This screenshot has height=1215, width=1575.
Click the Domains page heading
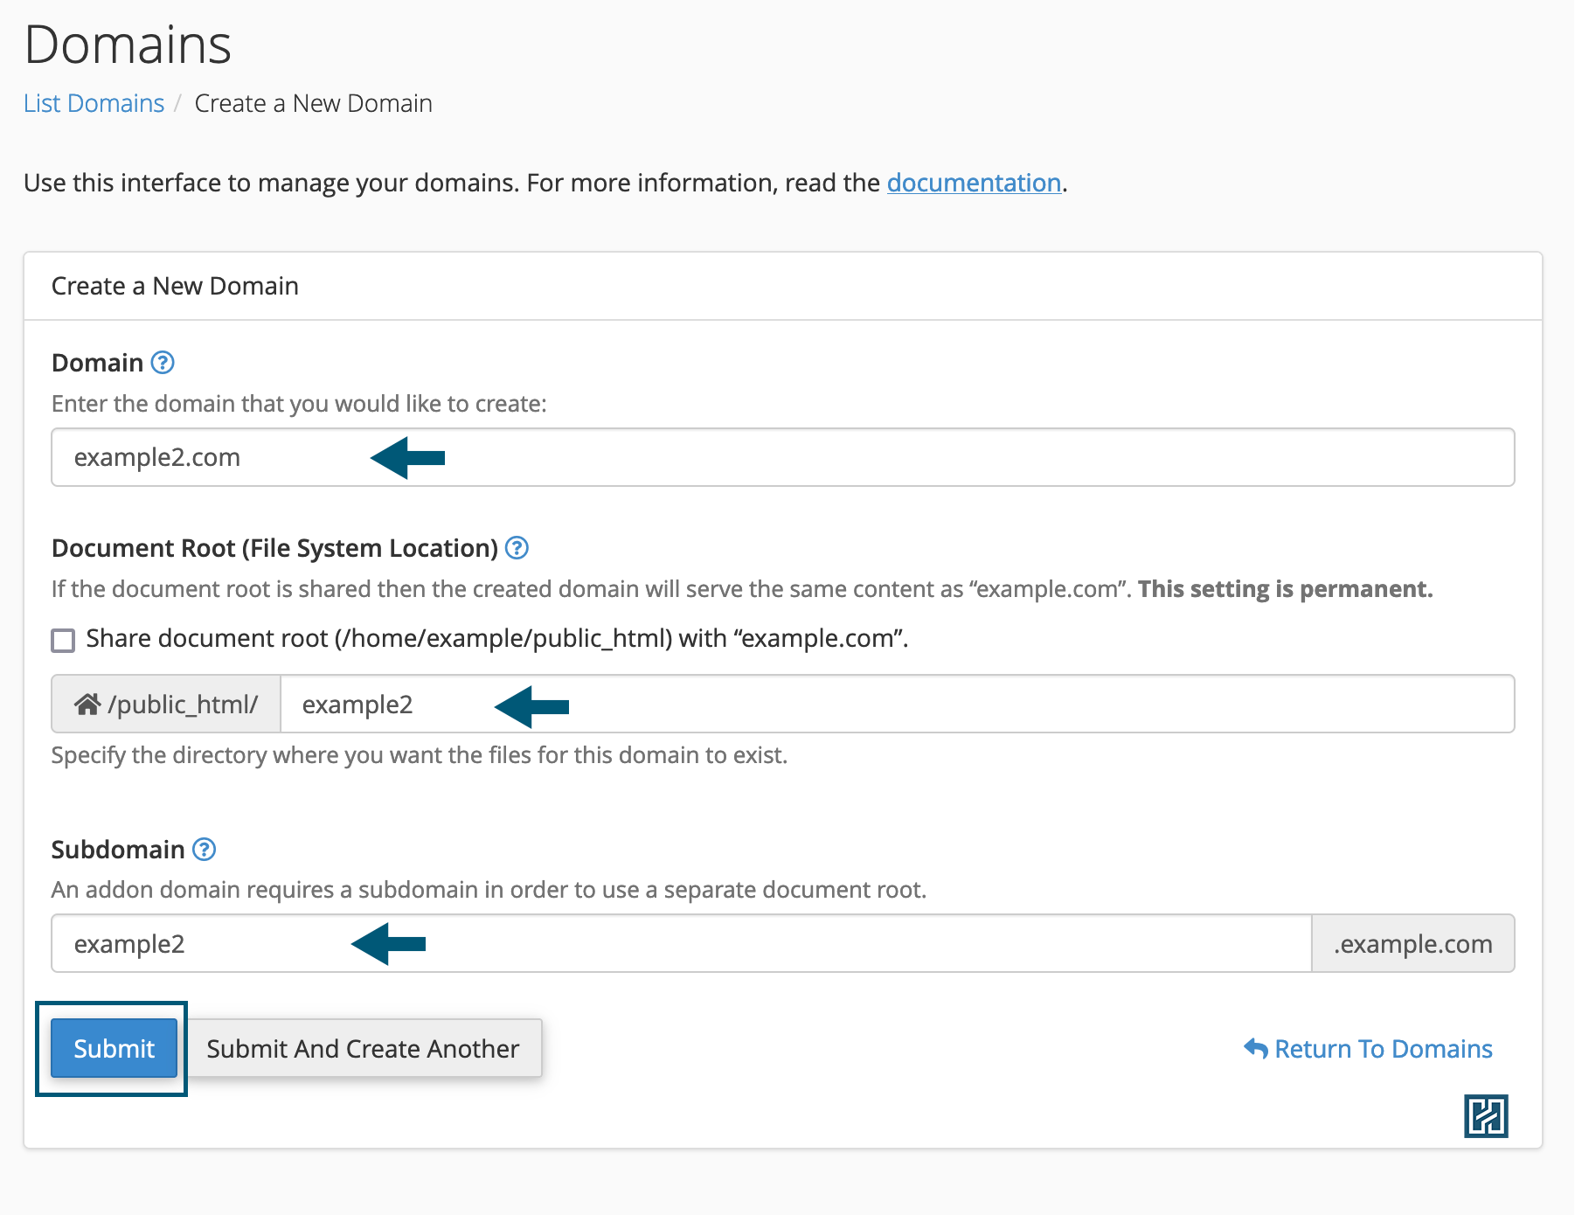(128, 45)
